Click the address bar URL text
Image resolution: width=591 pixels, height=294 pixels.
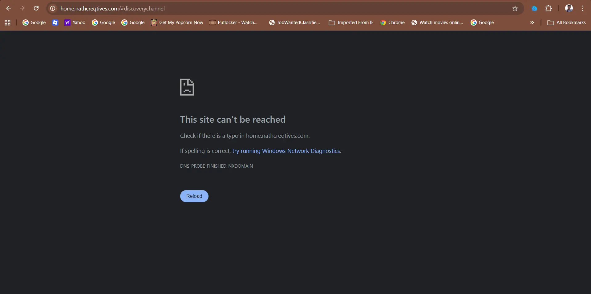point(112,9)
